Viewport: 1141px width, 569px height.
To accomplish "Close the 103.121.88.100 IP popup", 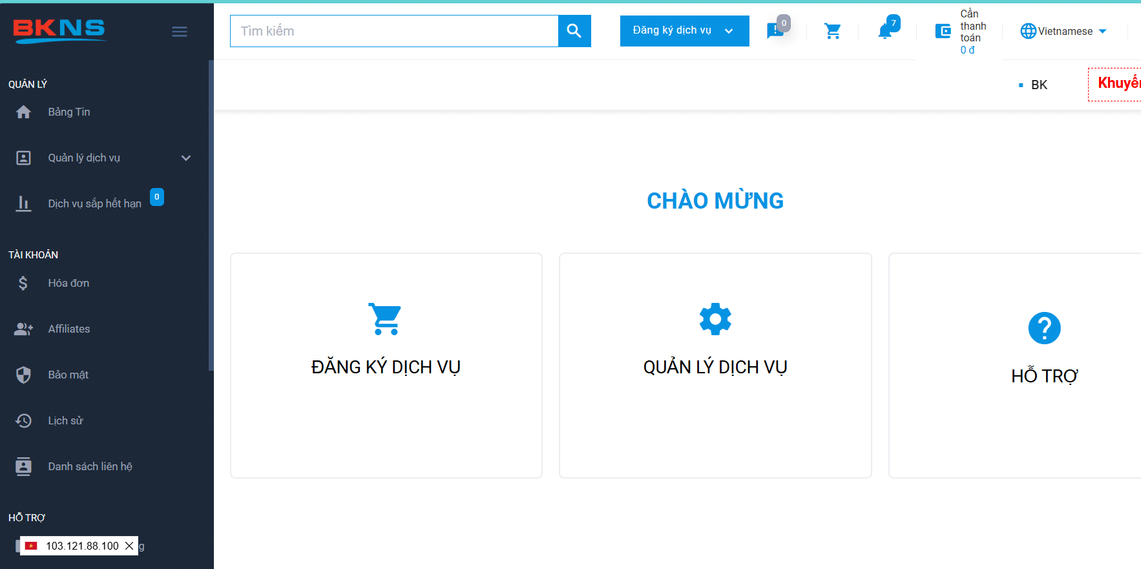I will (129, 546).
